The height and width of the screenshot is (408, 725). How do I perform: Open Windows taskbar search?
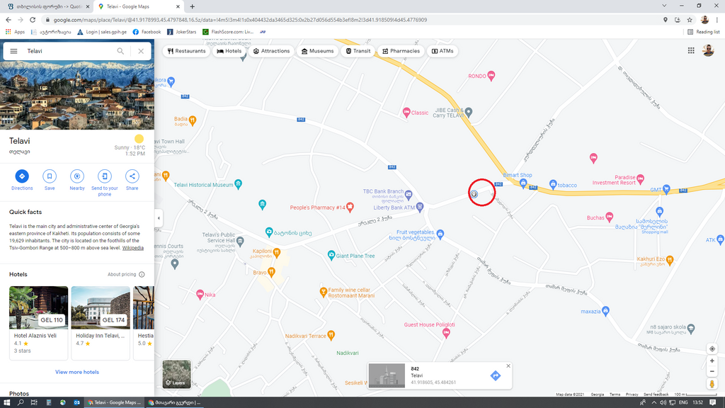coord(21,402)
